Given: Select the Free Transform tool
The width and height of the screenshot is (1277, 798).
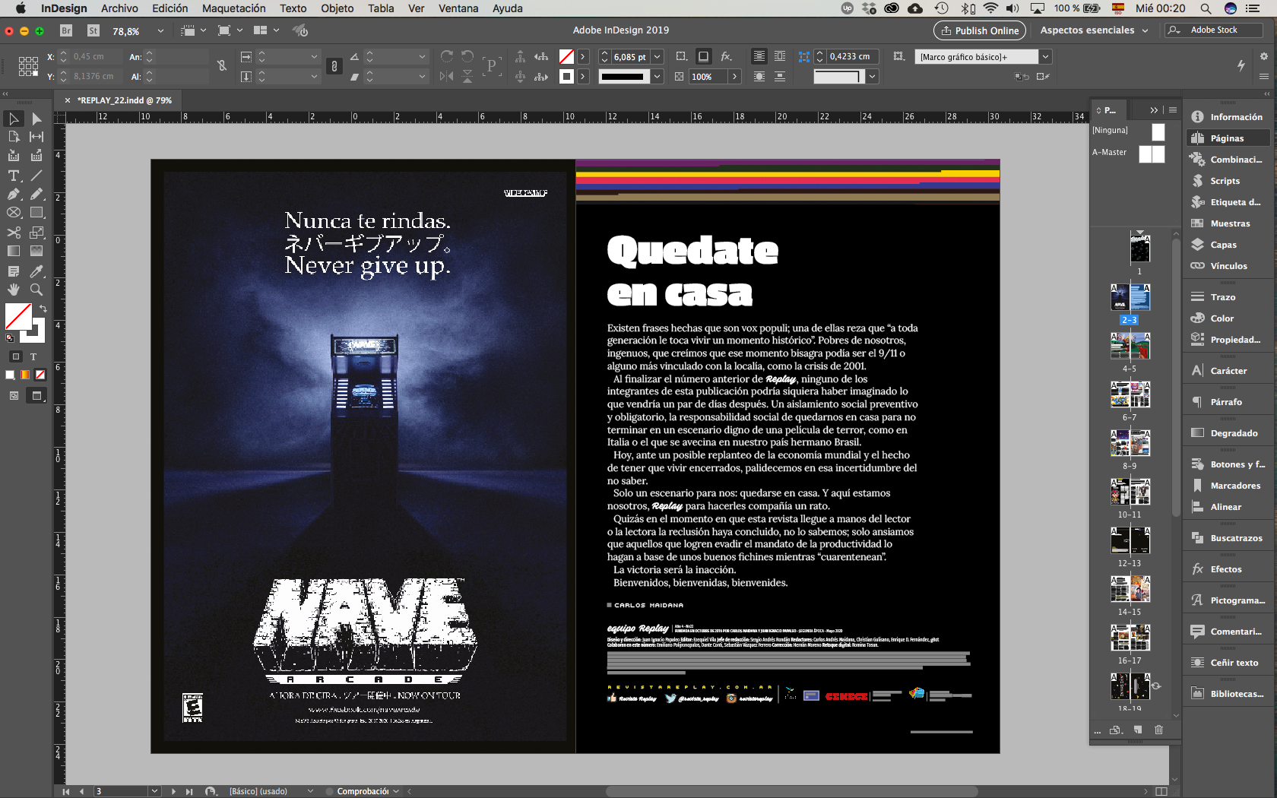Looking at the screenshot, I should click(36, 233).
